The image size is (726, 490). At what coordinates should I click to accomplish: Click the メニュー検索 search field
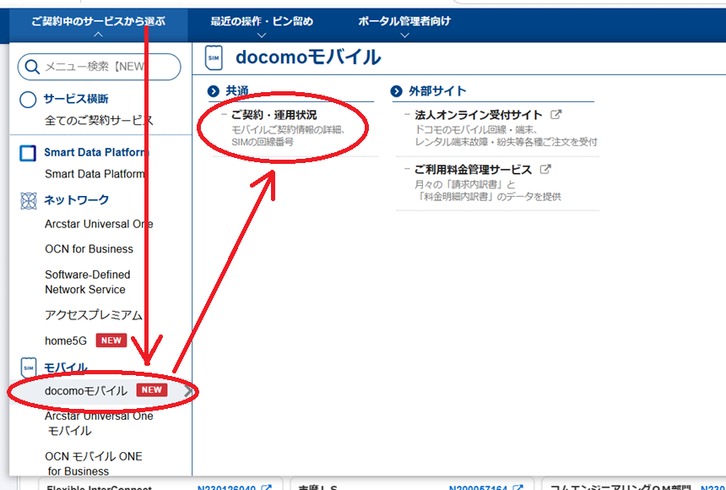[x=99, y=67]
